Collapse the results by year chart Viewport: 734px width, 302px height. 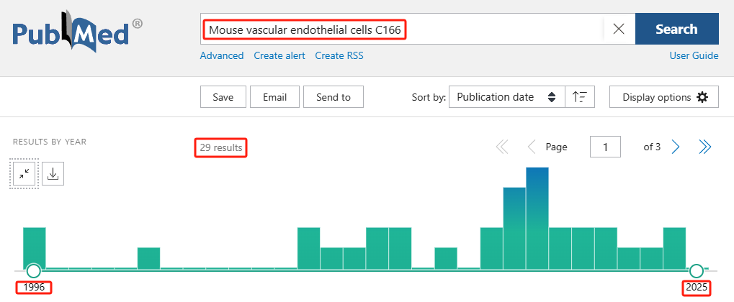pyautogui.click(x=25, y=174)
